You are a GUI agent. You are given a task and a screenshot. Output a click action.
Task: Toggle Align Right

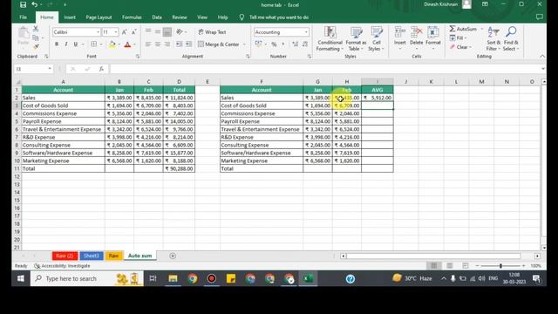tap(167, 44)
